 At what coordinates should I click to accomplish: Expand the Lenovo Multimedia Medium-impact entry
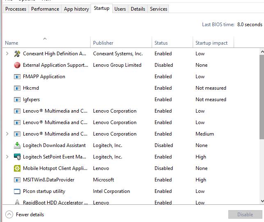(7, 134)
